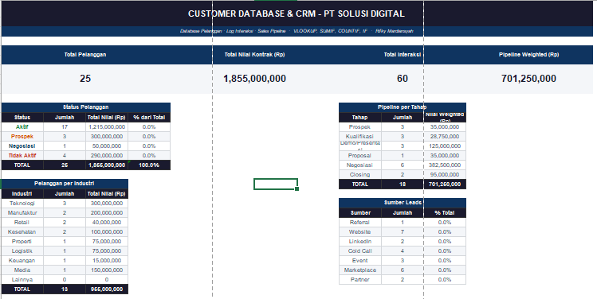This screenshot has width=597, height=299.
Task: Select the 125,000,000 weighted value cell
Action: [x=445, y=146]
